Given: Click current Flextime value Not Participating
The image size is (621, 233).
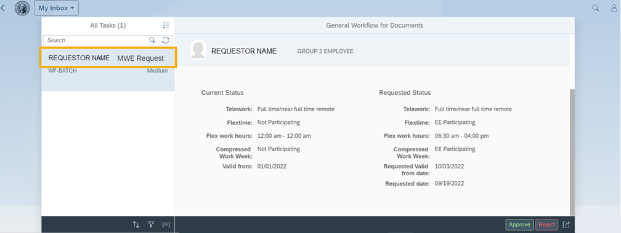Looking at the screenshot, I should [x=278, y=122].
